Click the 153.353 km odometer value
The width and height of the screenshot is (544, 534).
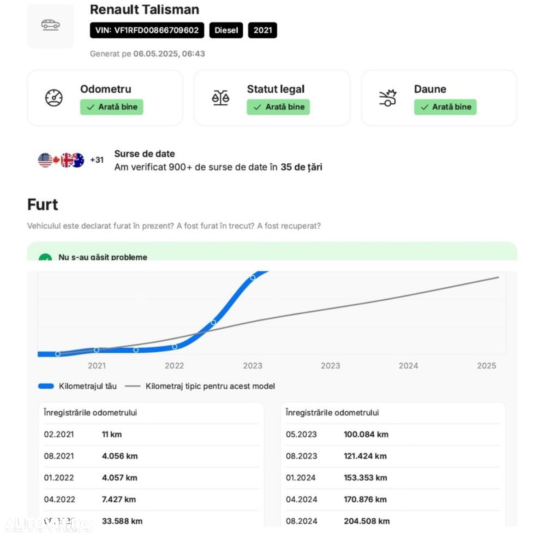(x=365, y=478)
